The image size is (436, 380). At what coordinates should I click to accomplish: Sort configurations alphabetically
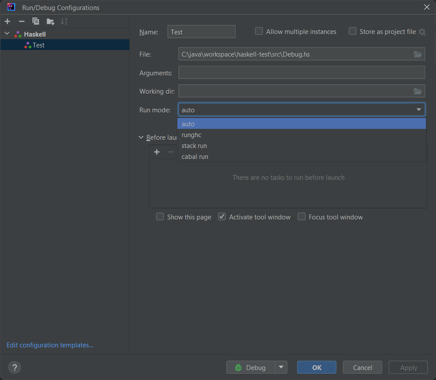pos(64,21)
